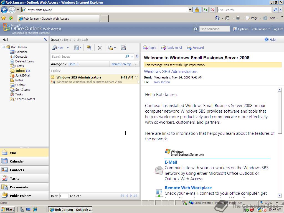Click Reply to the message
The height and width of the screenshot is (213, 284).
149,48
